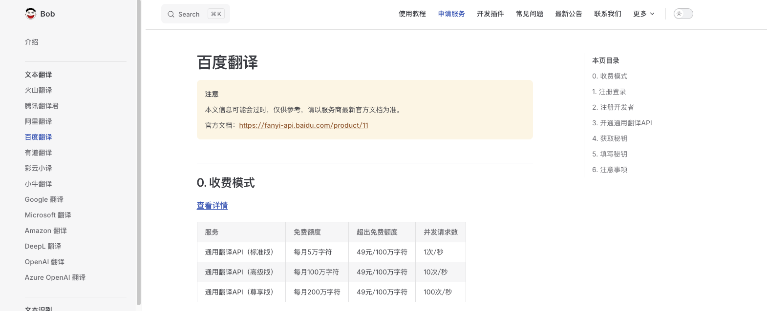This screenshot has width=767, height=311.
Task: Open 常见问题 in top navigation
Action: pos(530,14)
